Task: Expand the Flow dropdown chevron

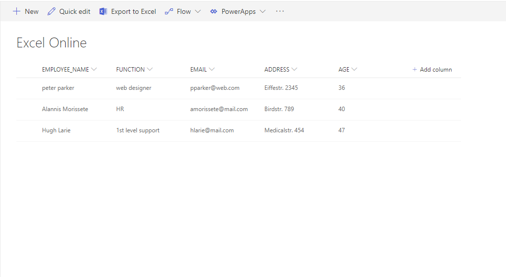Action: coord(198,11)
